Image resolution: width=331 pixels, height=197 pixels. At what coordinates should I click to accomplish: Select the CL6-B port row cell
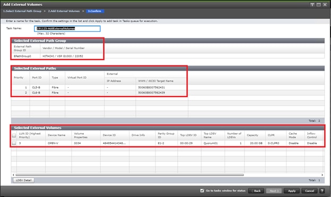[36, 92]
